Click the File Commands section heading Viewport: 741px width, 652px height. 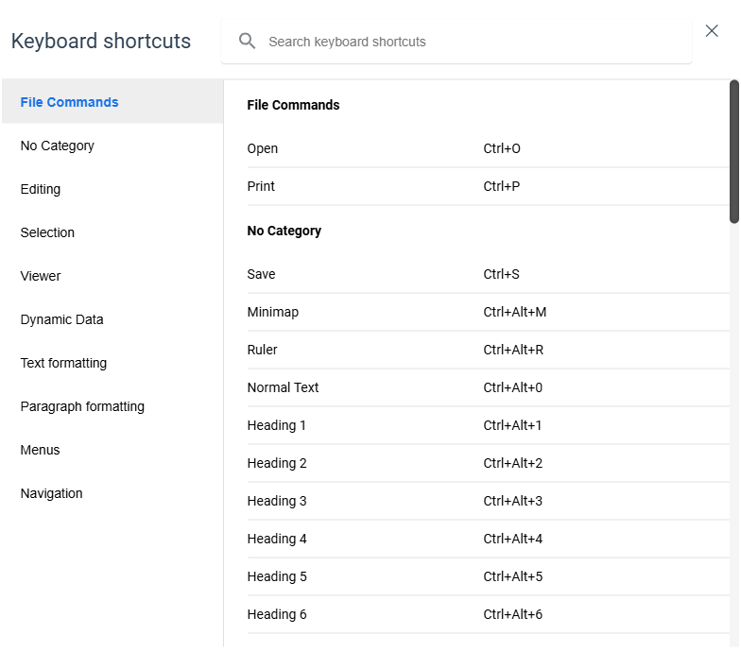293,105
